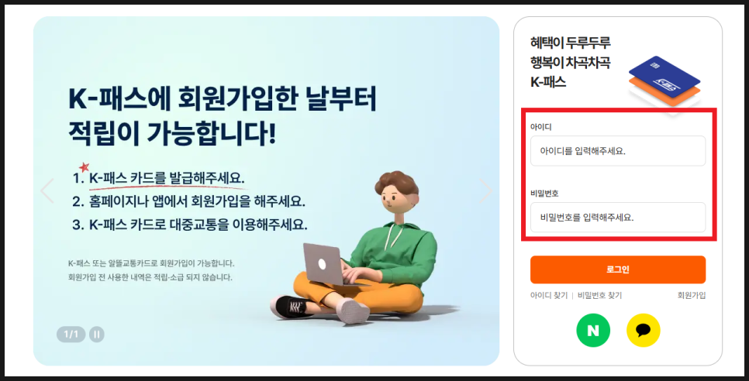Open the 회원가입 link

point(691,296)
